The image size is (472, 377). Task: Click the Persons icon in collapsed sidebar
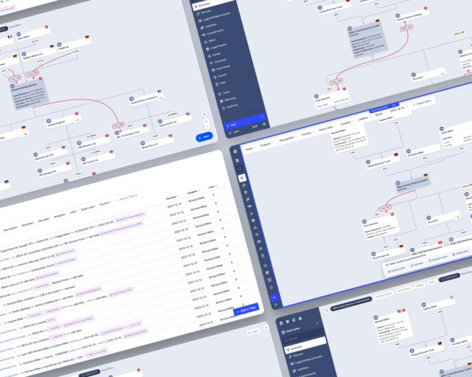244,185
